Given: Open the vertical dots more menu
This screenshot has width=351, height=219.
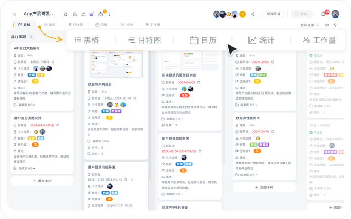Looking at the screenshot, I should click(110, 14).
